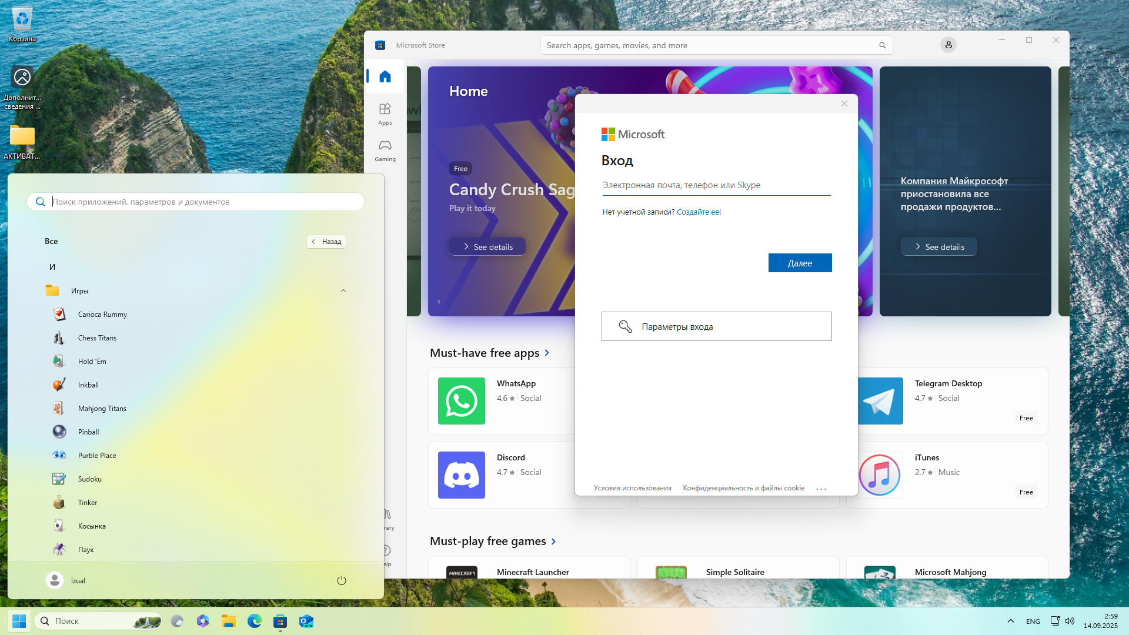The width and height of the screenshot is (1129, 635).
Task: Open Simple Solitaire game entry
Action: [x=738, y=568]
